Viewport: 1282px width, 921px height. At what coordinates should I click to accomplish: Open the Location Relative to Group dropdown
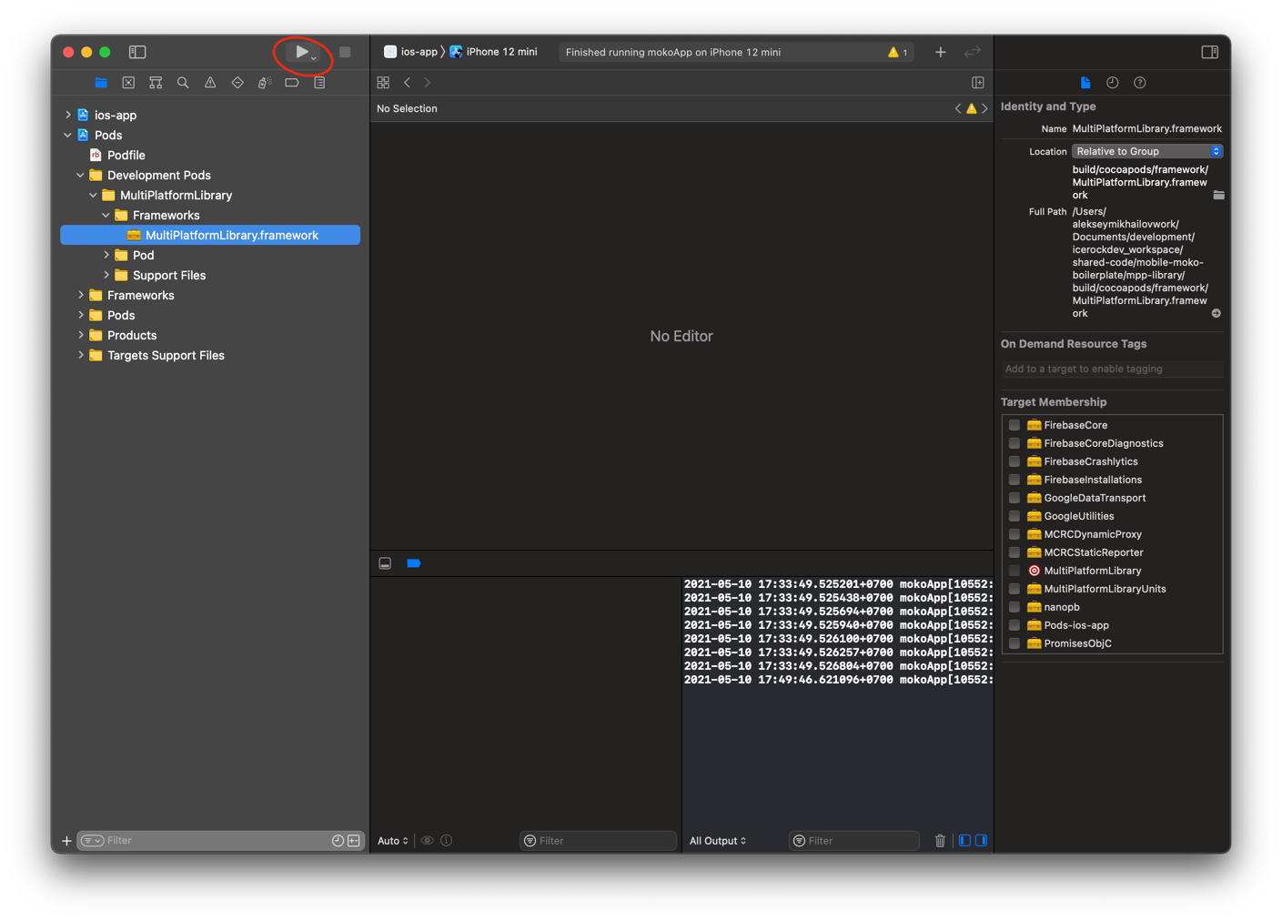point(1147,151)
